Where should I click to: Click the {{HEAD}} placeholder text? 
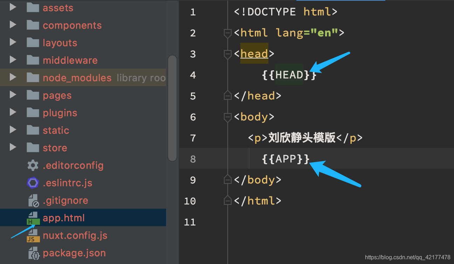(289, 75)
